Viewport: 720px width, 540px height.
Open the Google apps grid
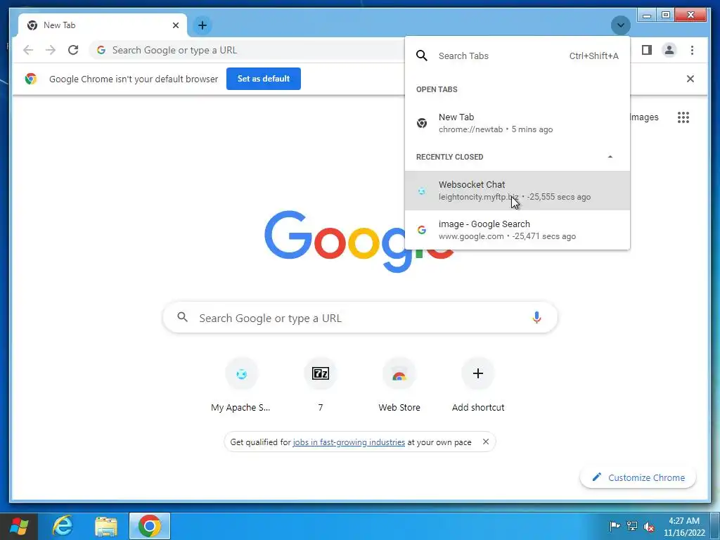click(683, 117)
